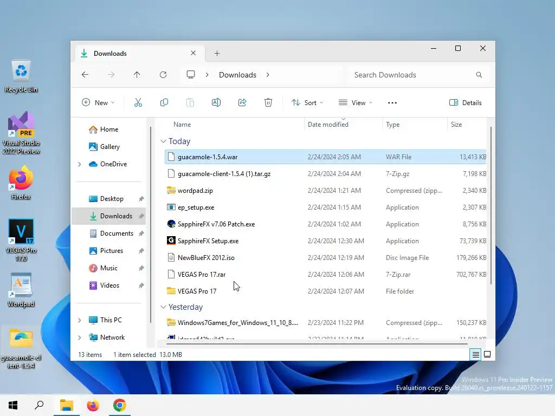The height and width of the screenshot is (416, 555).
Task: Go back with the left arrow
Action: point(85,75)
